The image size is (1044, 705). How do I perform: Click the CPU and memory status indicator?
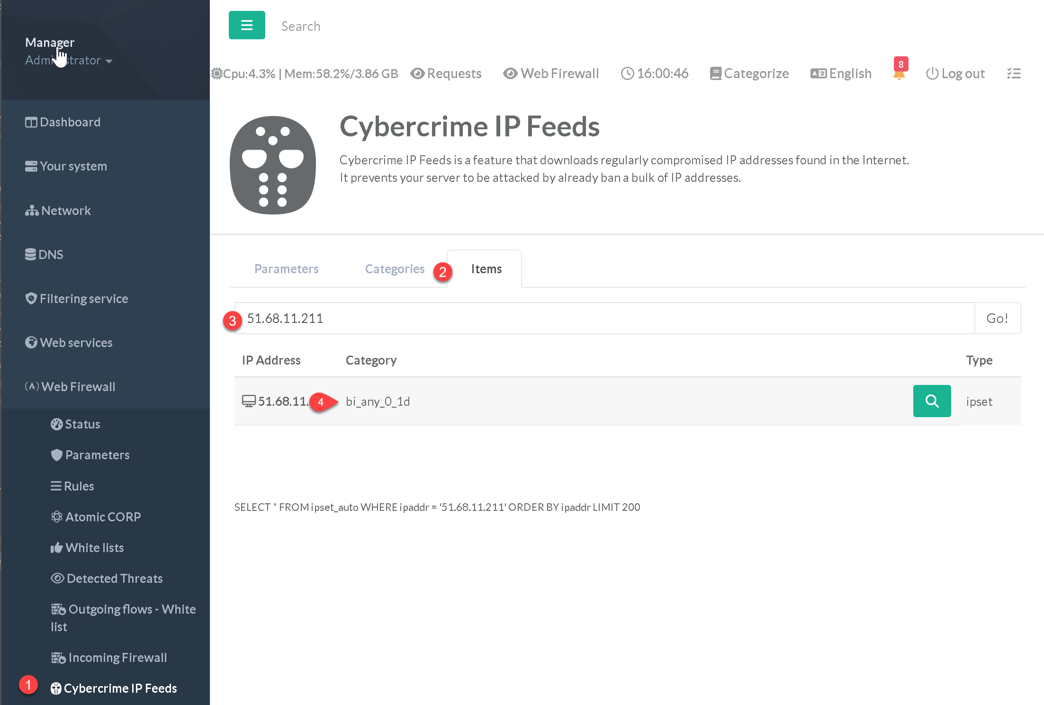click(x=305, y=74)
